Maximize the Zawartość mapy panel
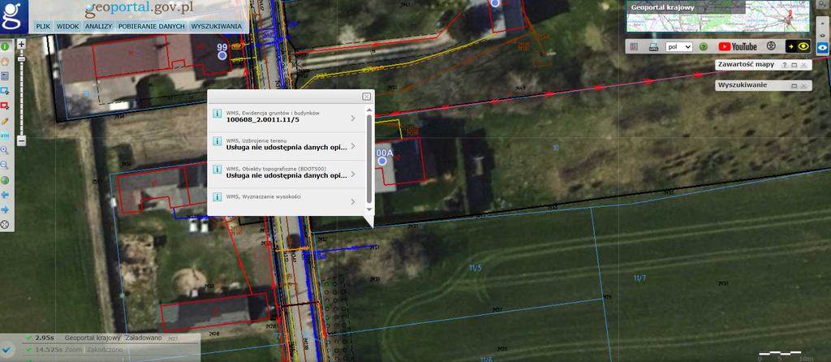This screenshot has height=362, width=831. (x=794, y=64)
